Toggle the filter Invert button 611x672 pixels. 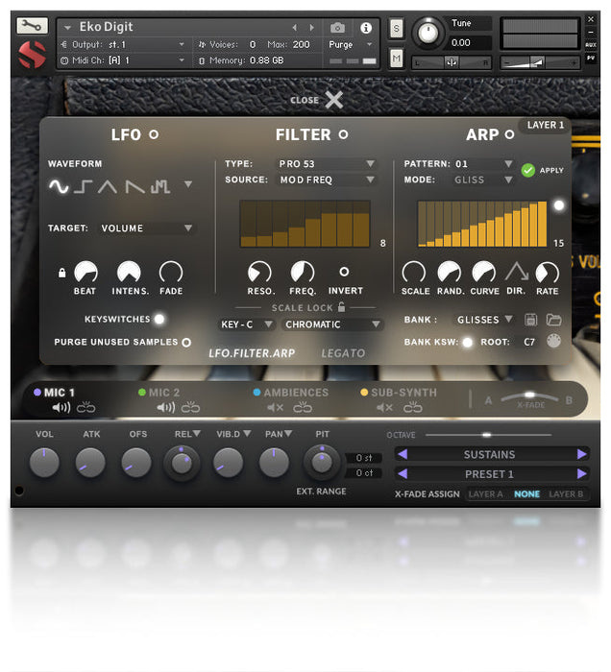tap(344, 272)
